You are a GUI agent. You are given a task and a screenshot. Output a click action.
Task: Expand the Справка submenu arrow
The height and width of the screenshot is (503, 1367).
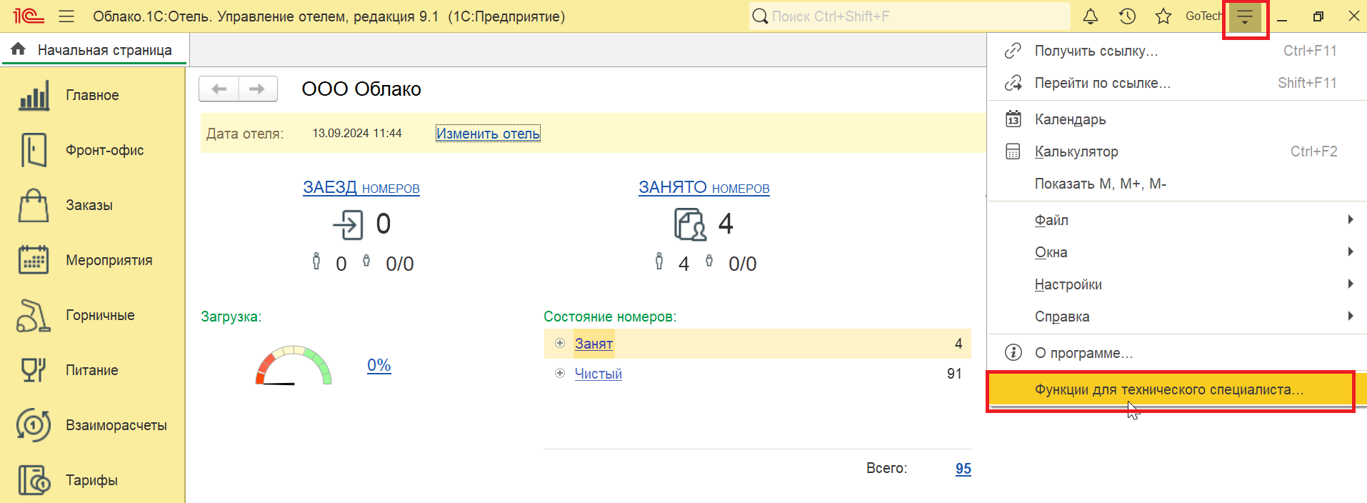click(1350, 316)
